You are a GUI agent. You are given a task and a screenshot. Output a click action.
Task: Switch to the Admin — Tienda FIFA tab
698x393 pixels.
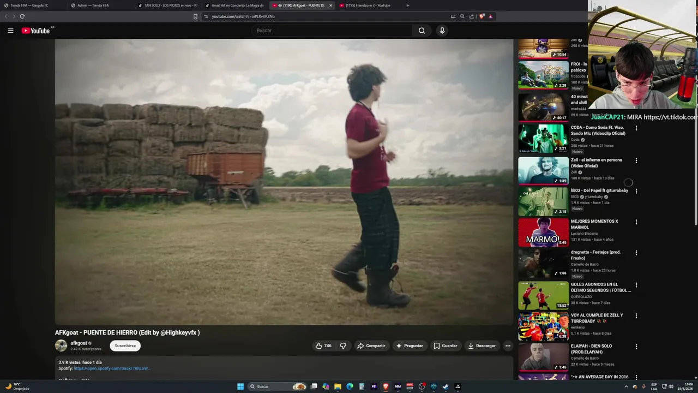pyautogui.click(x=100, y=5)
